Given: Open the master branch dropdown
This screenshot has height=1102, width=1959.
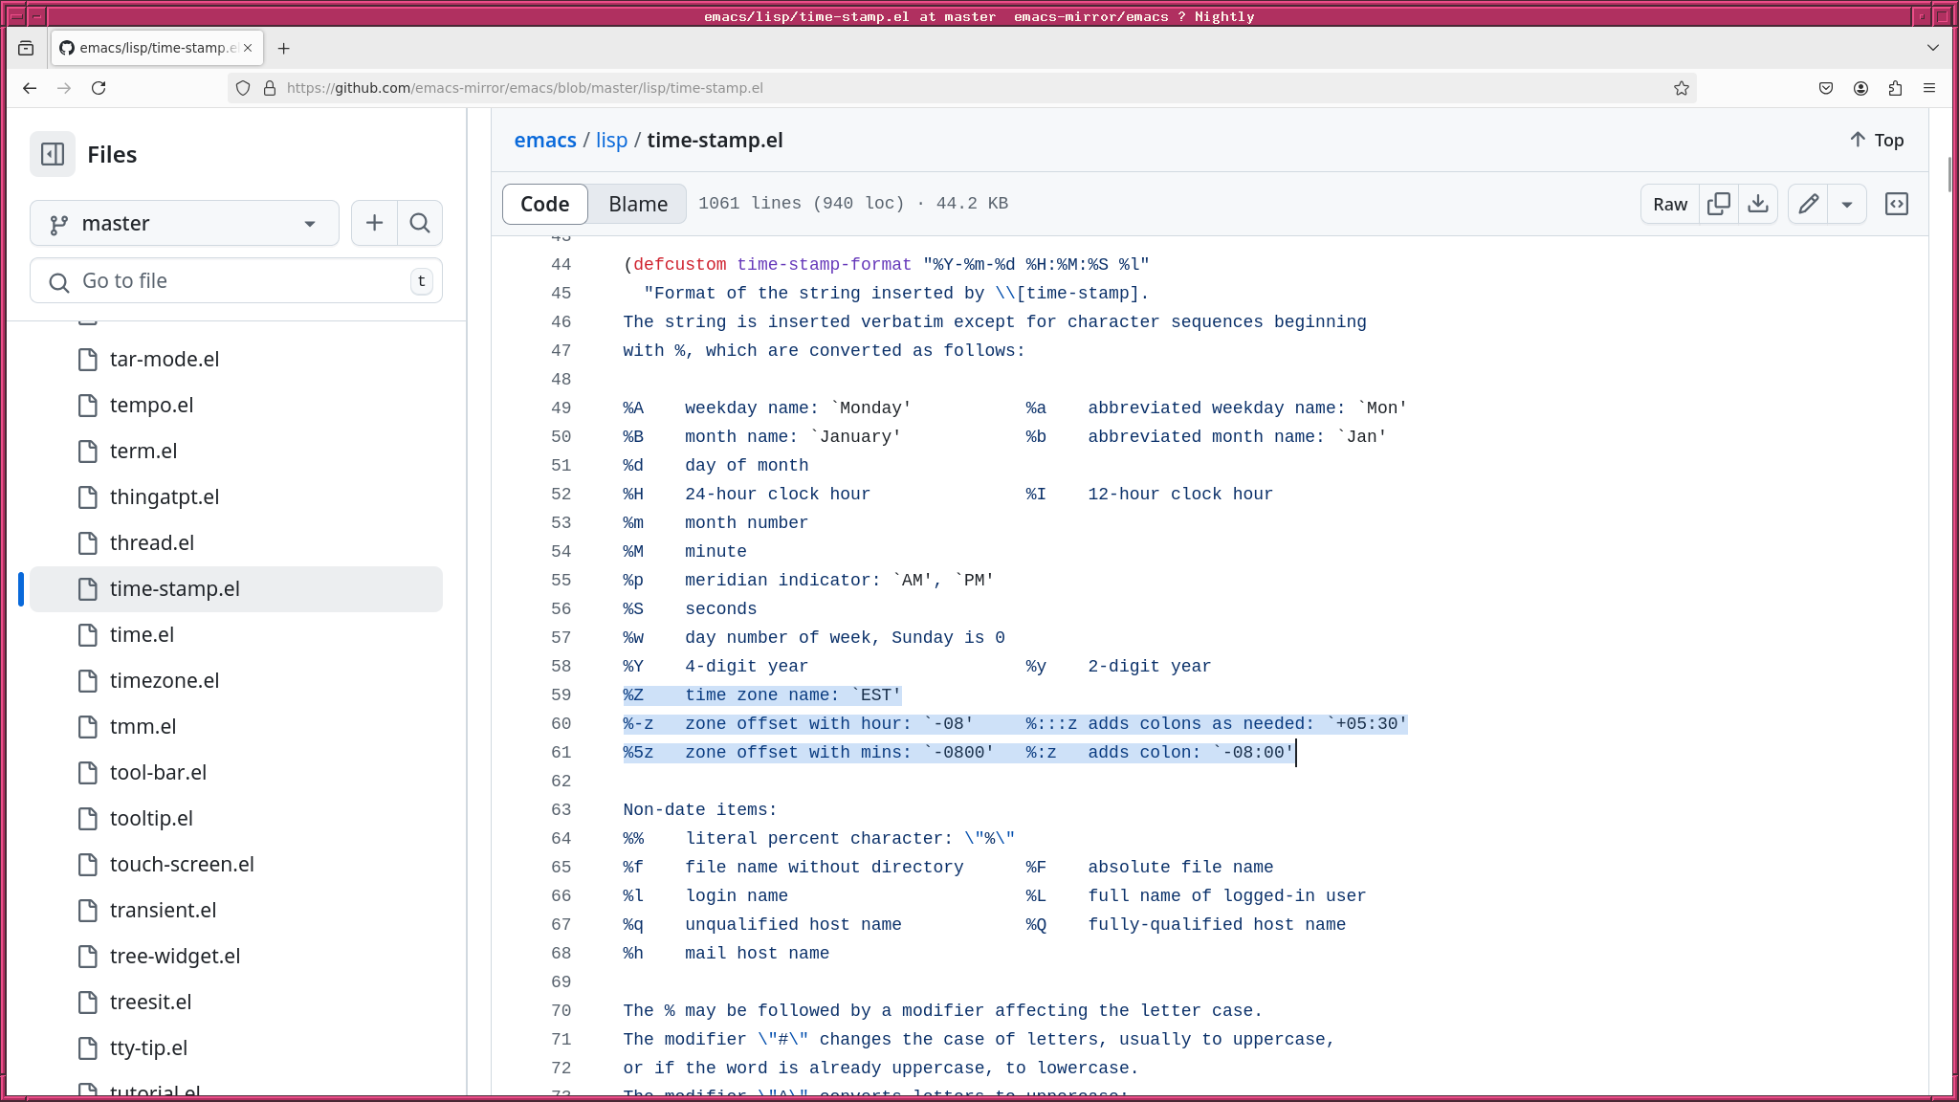Looking at the screenshot, I should click(185, 223).
